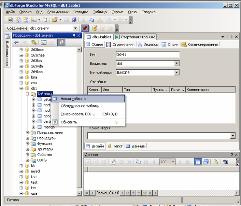Click the table name input field table1
Viewport: 241px width, 206px height.
[148, 54]
